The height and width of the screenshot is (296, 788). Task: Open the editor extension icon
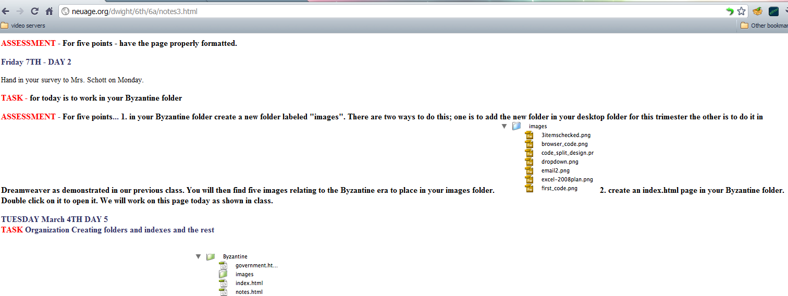(x=773, y=11)
